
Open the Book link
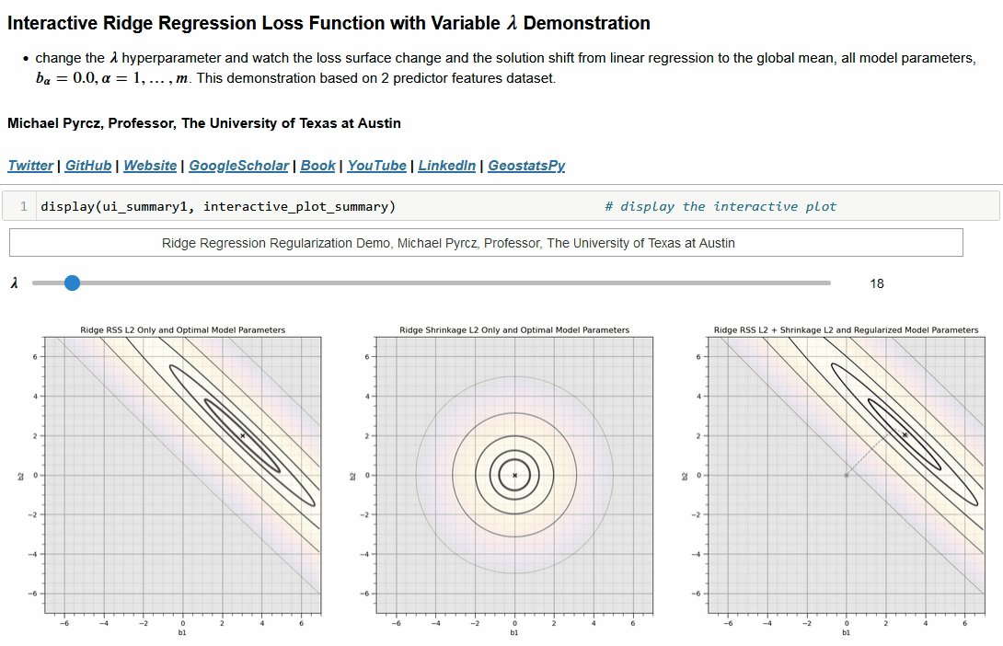coord(317,166)
